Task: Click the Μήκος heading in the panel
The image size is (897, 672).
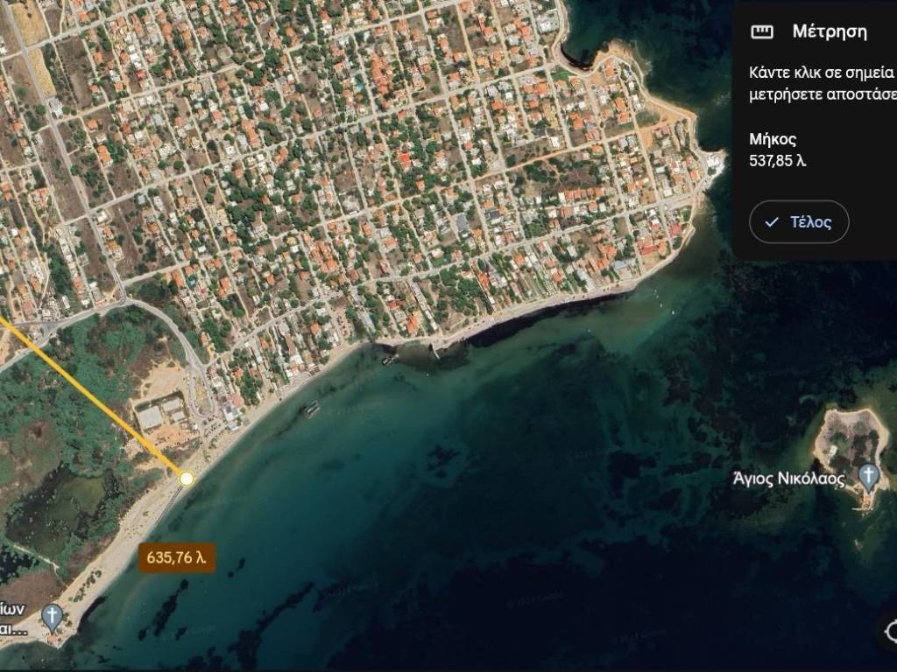Action: [x=773, y=139]
